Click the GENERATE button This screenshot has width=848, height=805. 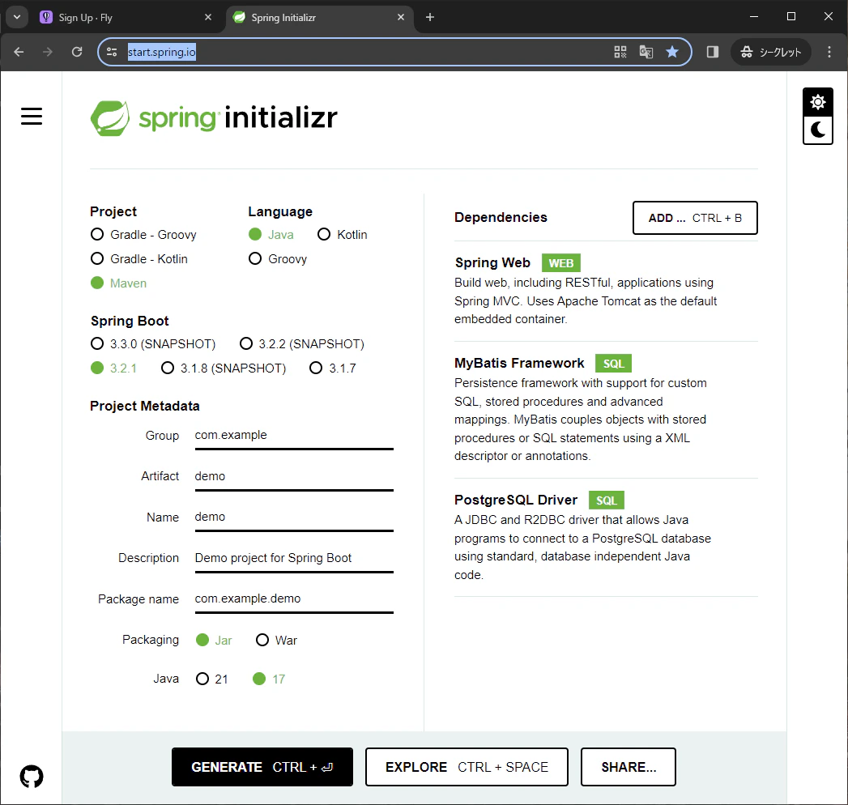click(x=262, y=767)
